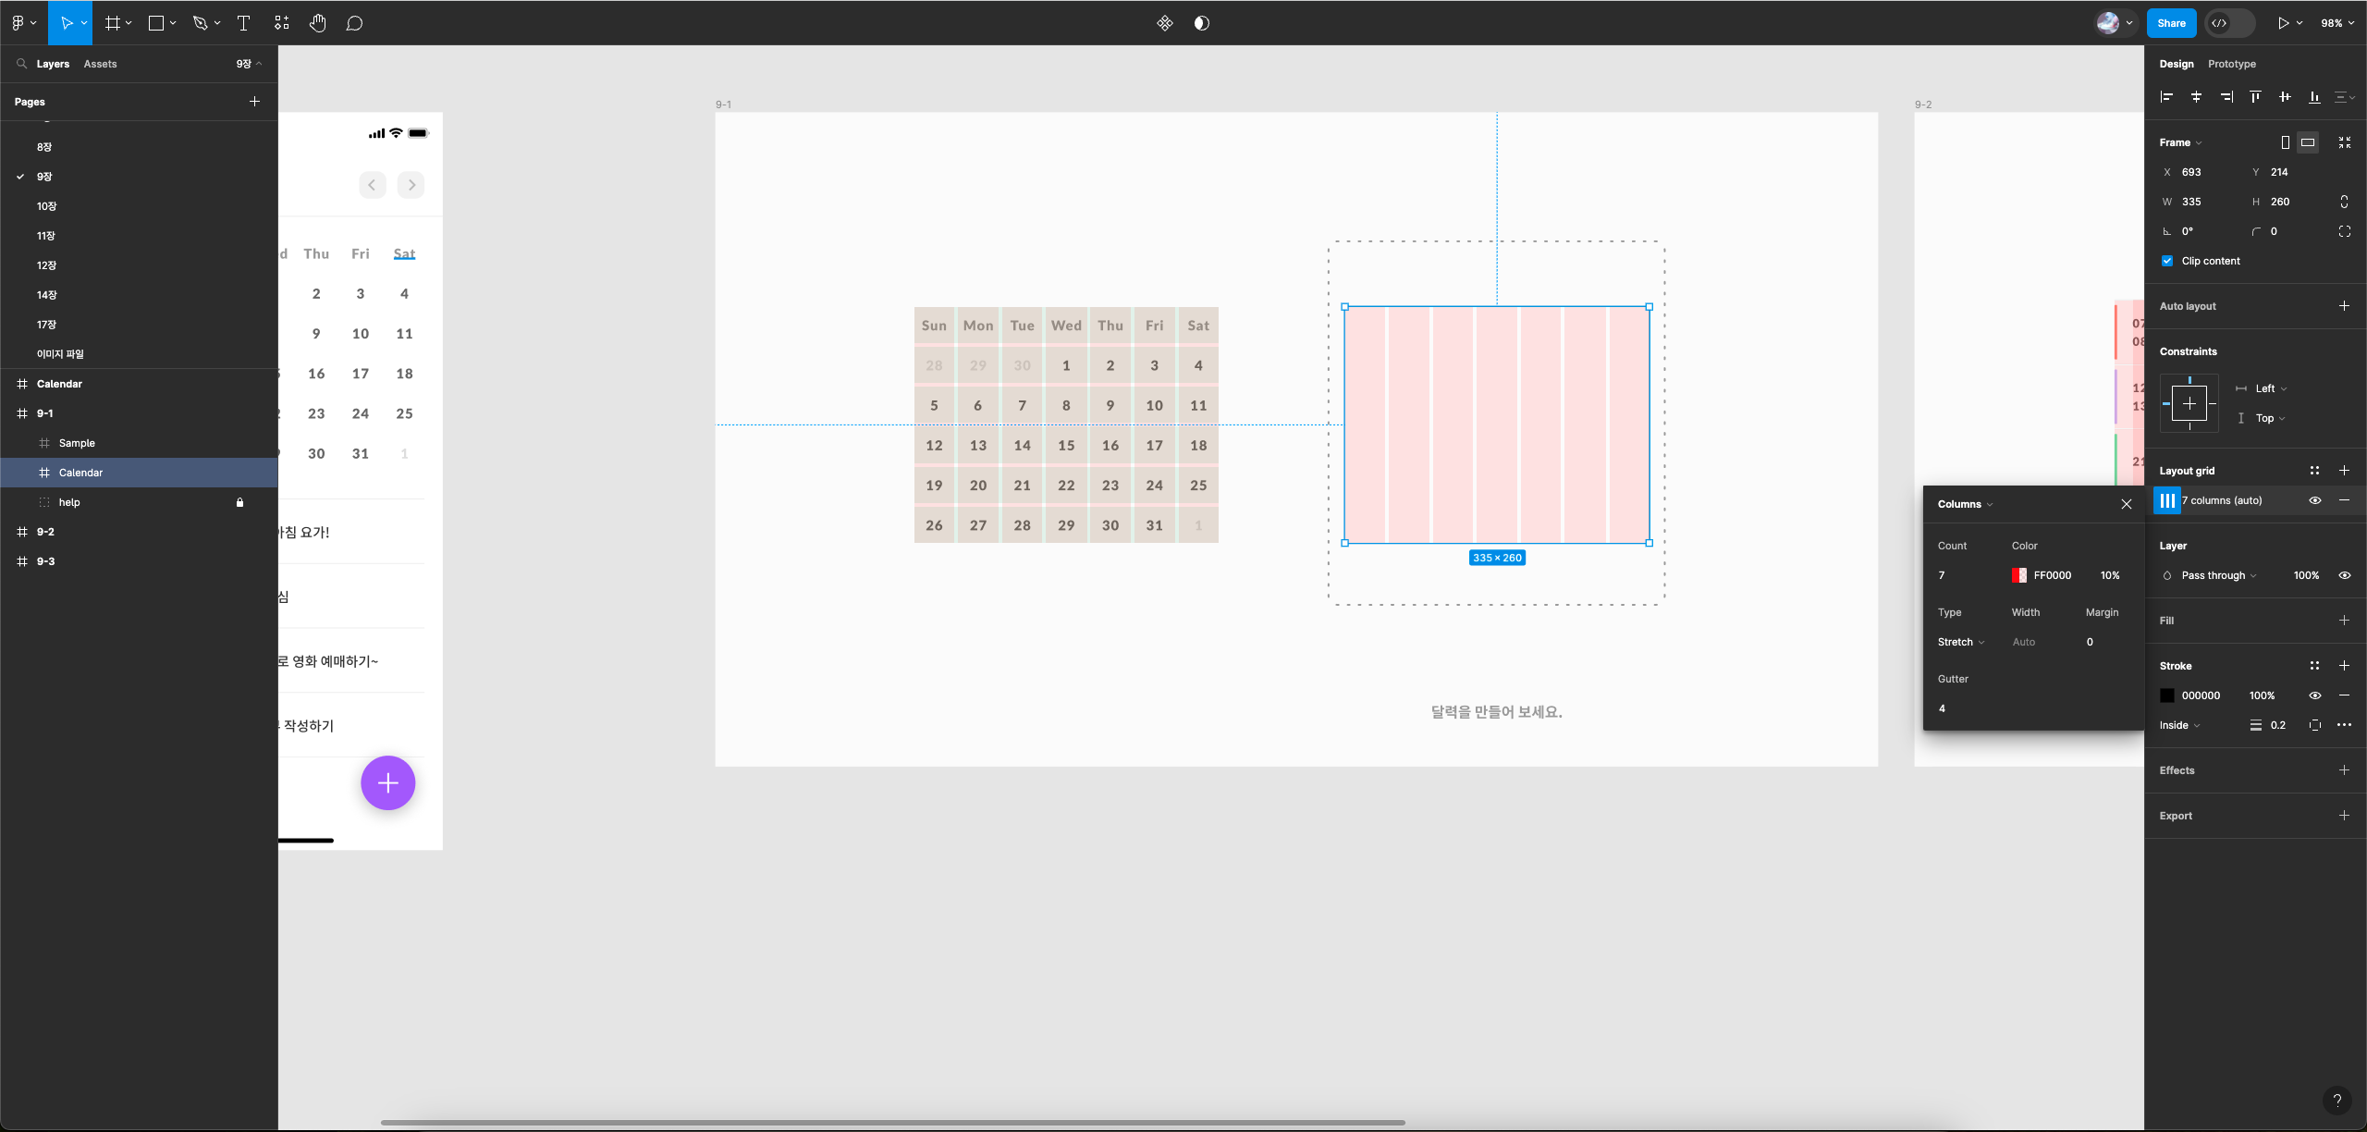The width and height of the screenshot is (2367, 1132).
Task: Click the Share button
Action: pyautogui.click(x=2171, y=23)
